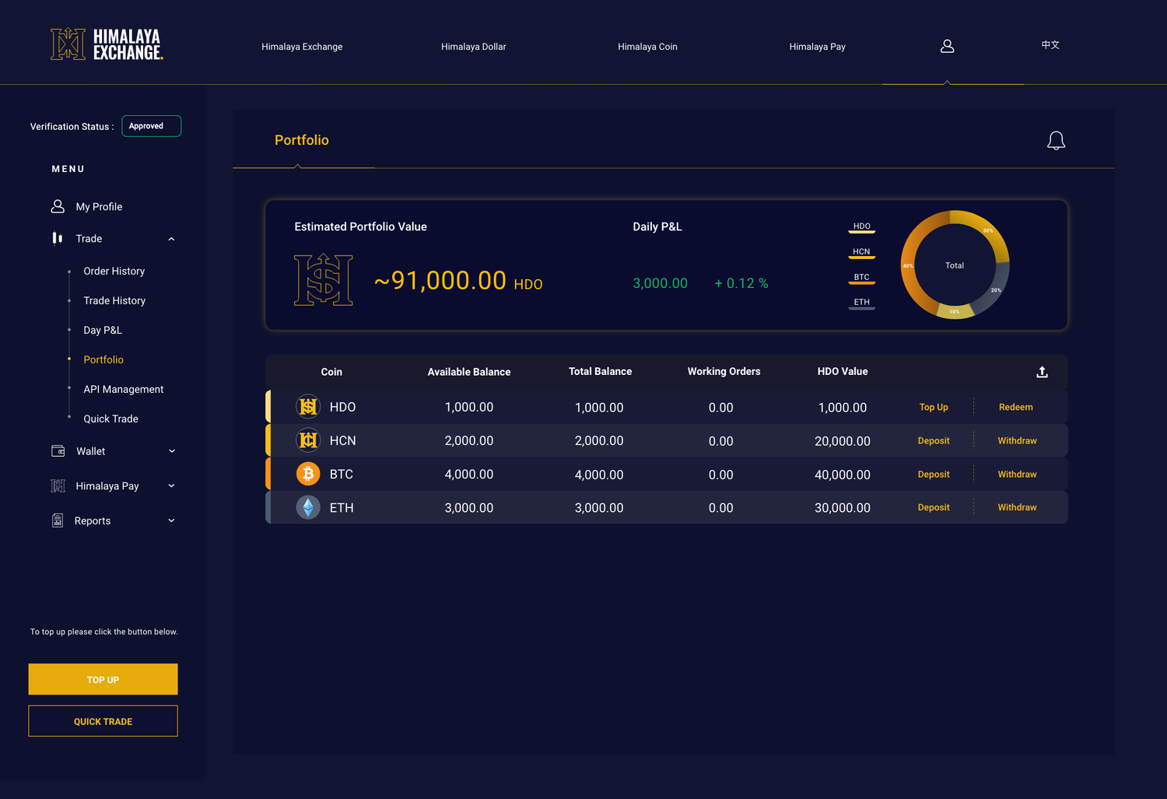Click Withdraw in the ETH row
This screenshot has height=799, width=1167.
point(1018,507)
